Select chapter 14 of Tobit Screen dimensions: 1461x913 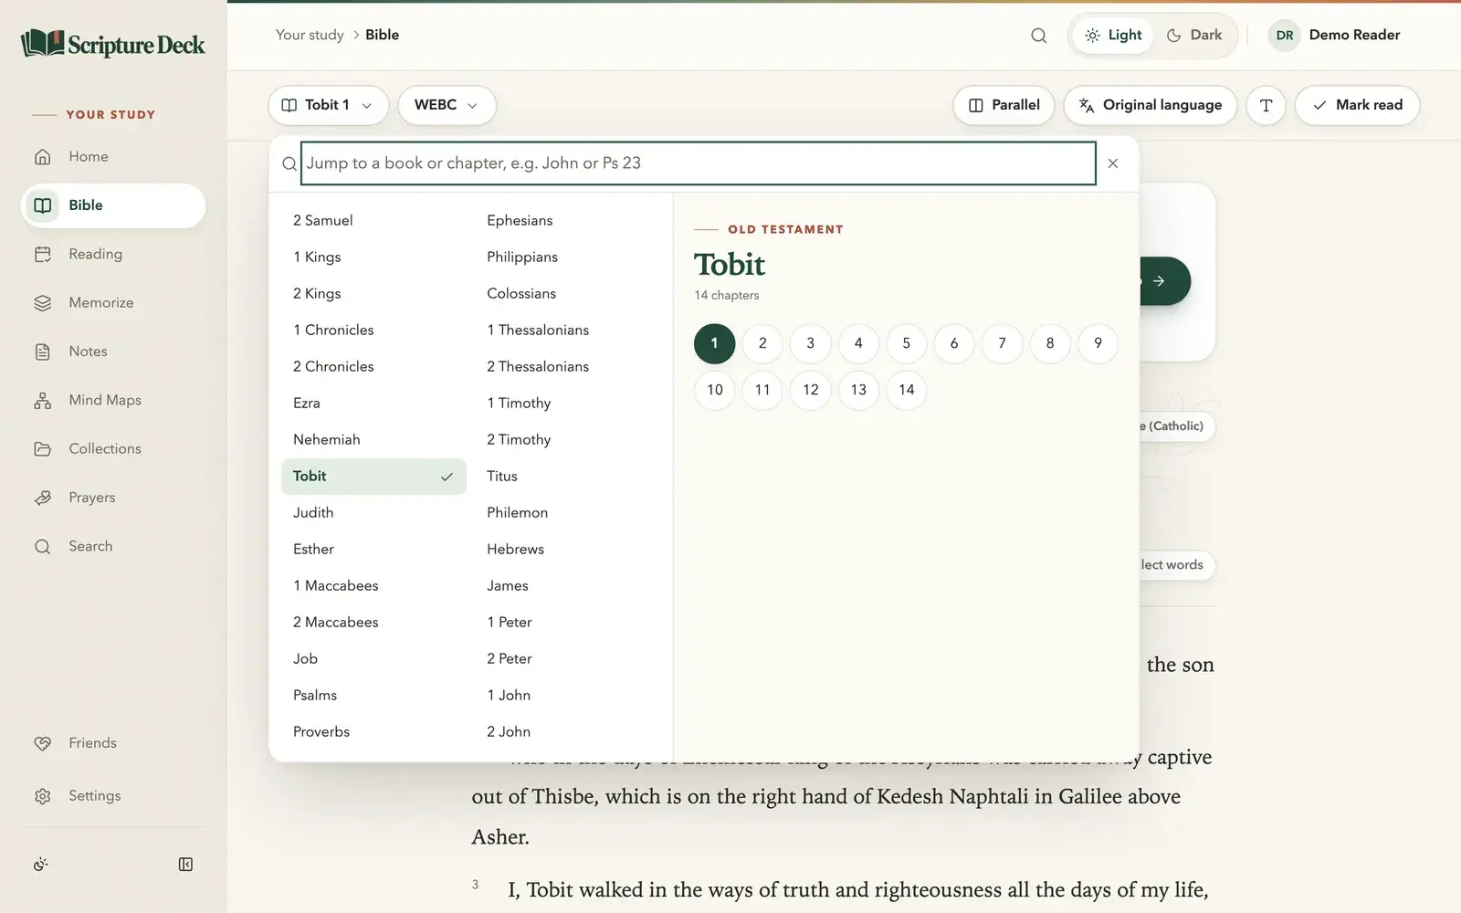[906, 390]
